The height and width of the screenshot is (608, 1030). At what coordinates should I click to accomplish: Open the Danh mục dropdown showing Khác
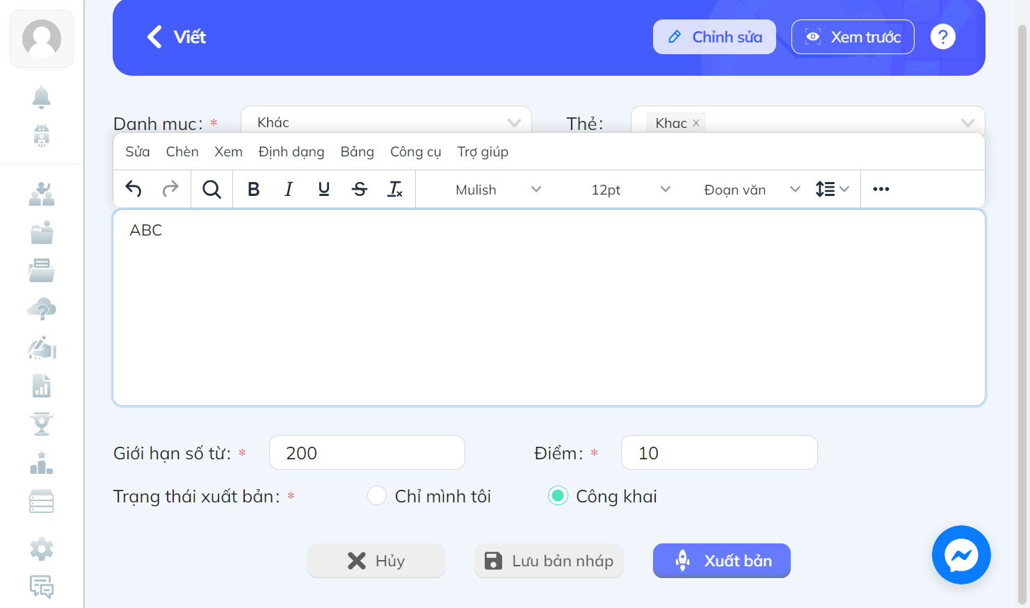(x=386, y=120)
